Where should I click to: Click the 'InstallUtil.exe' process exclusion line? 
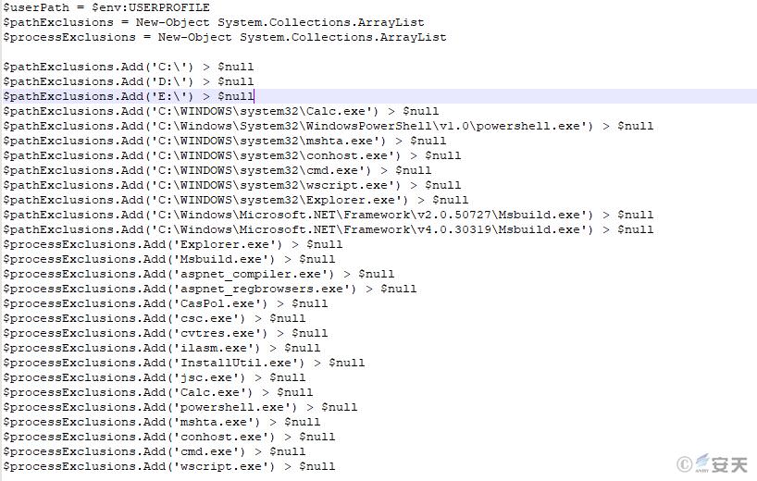click(184, 363)
